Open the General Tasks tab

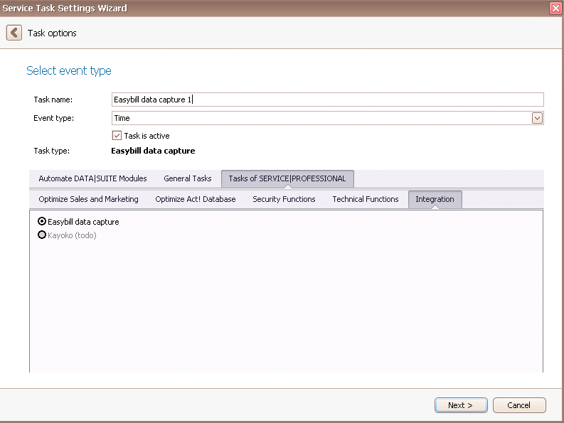tap(187, 178)
